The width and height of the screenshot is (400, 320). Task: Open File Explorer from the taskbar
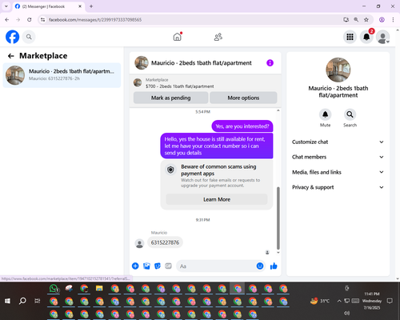tap(99, 289)
